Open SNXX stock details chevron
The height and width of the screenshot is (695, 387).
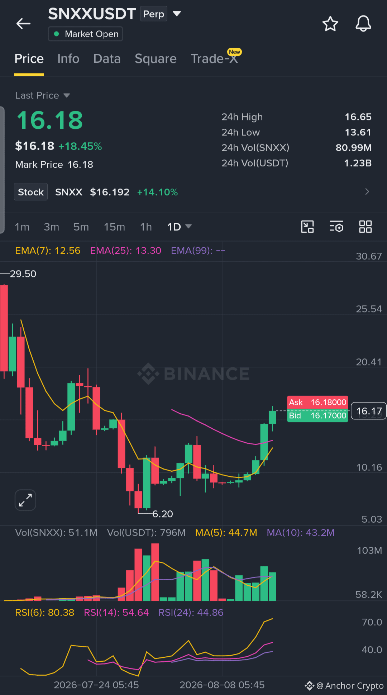[367, 192]
